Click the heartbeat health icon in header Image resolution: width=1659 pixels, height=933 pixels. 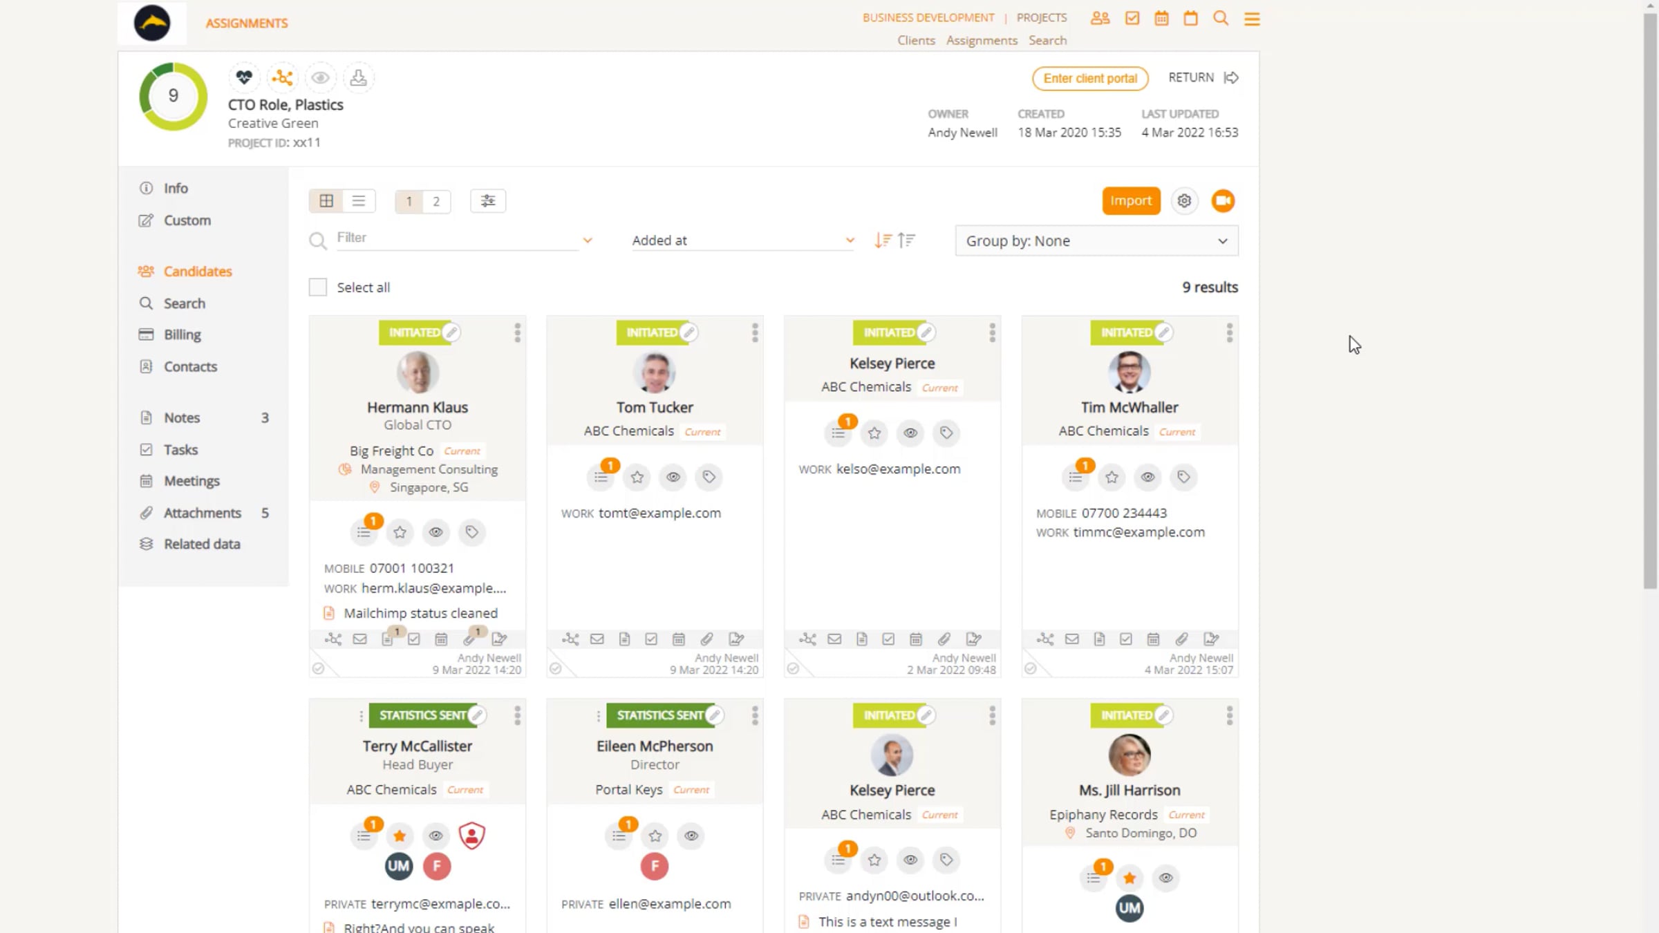coord(244,77)
